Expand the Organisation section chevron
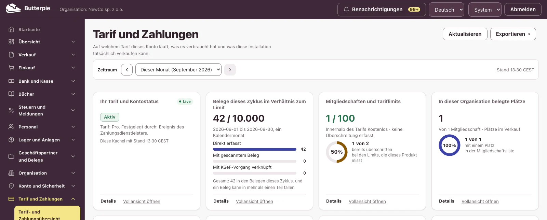The width and height of the screenshot is (547, 220). 73,173
